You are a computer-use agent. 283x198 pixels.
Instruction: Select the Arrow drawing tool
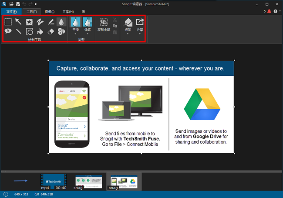pos(19,22)
